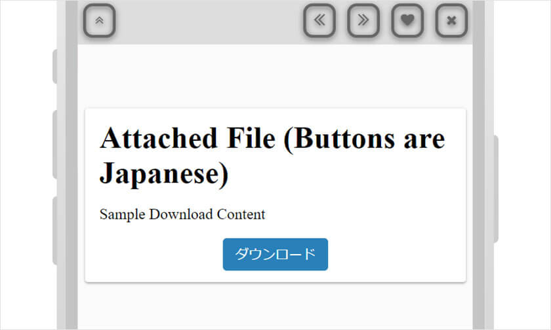551x330 pixels.
Task: Click the phone frame's left gray bezel
Action: click(67, 164)
